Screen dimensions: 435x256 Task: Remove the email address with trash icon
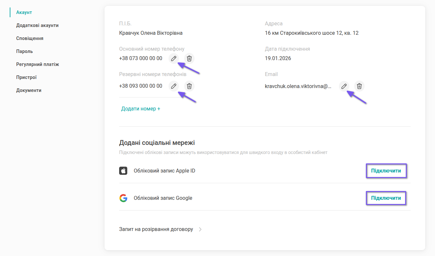click(359, 86)
